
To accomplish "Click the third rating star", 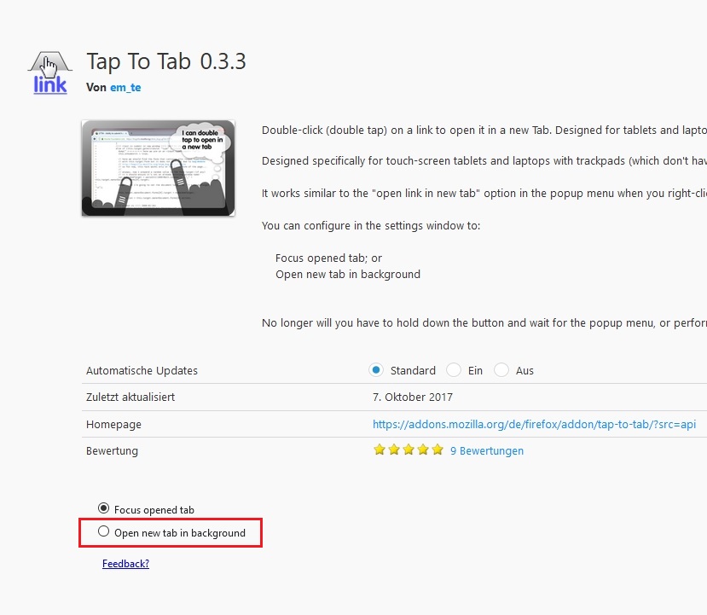I will coord(409,450).
